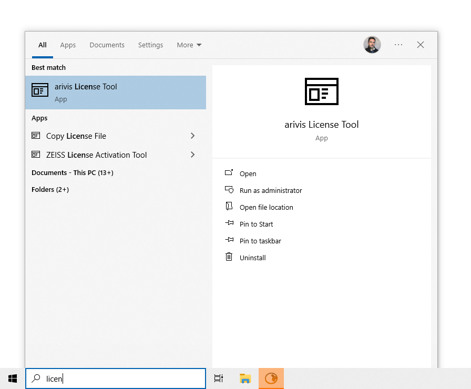Click the Uninstall trash can icon
Image resolution: width=471 pixels, height=389 pixels.
(229, 257)
